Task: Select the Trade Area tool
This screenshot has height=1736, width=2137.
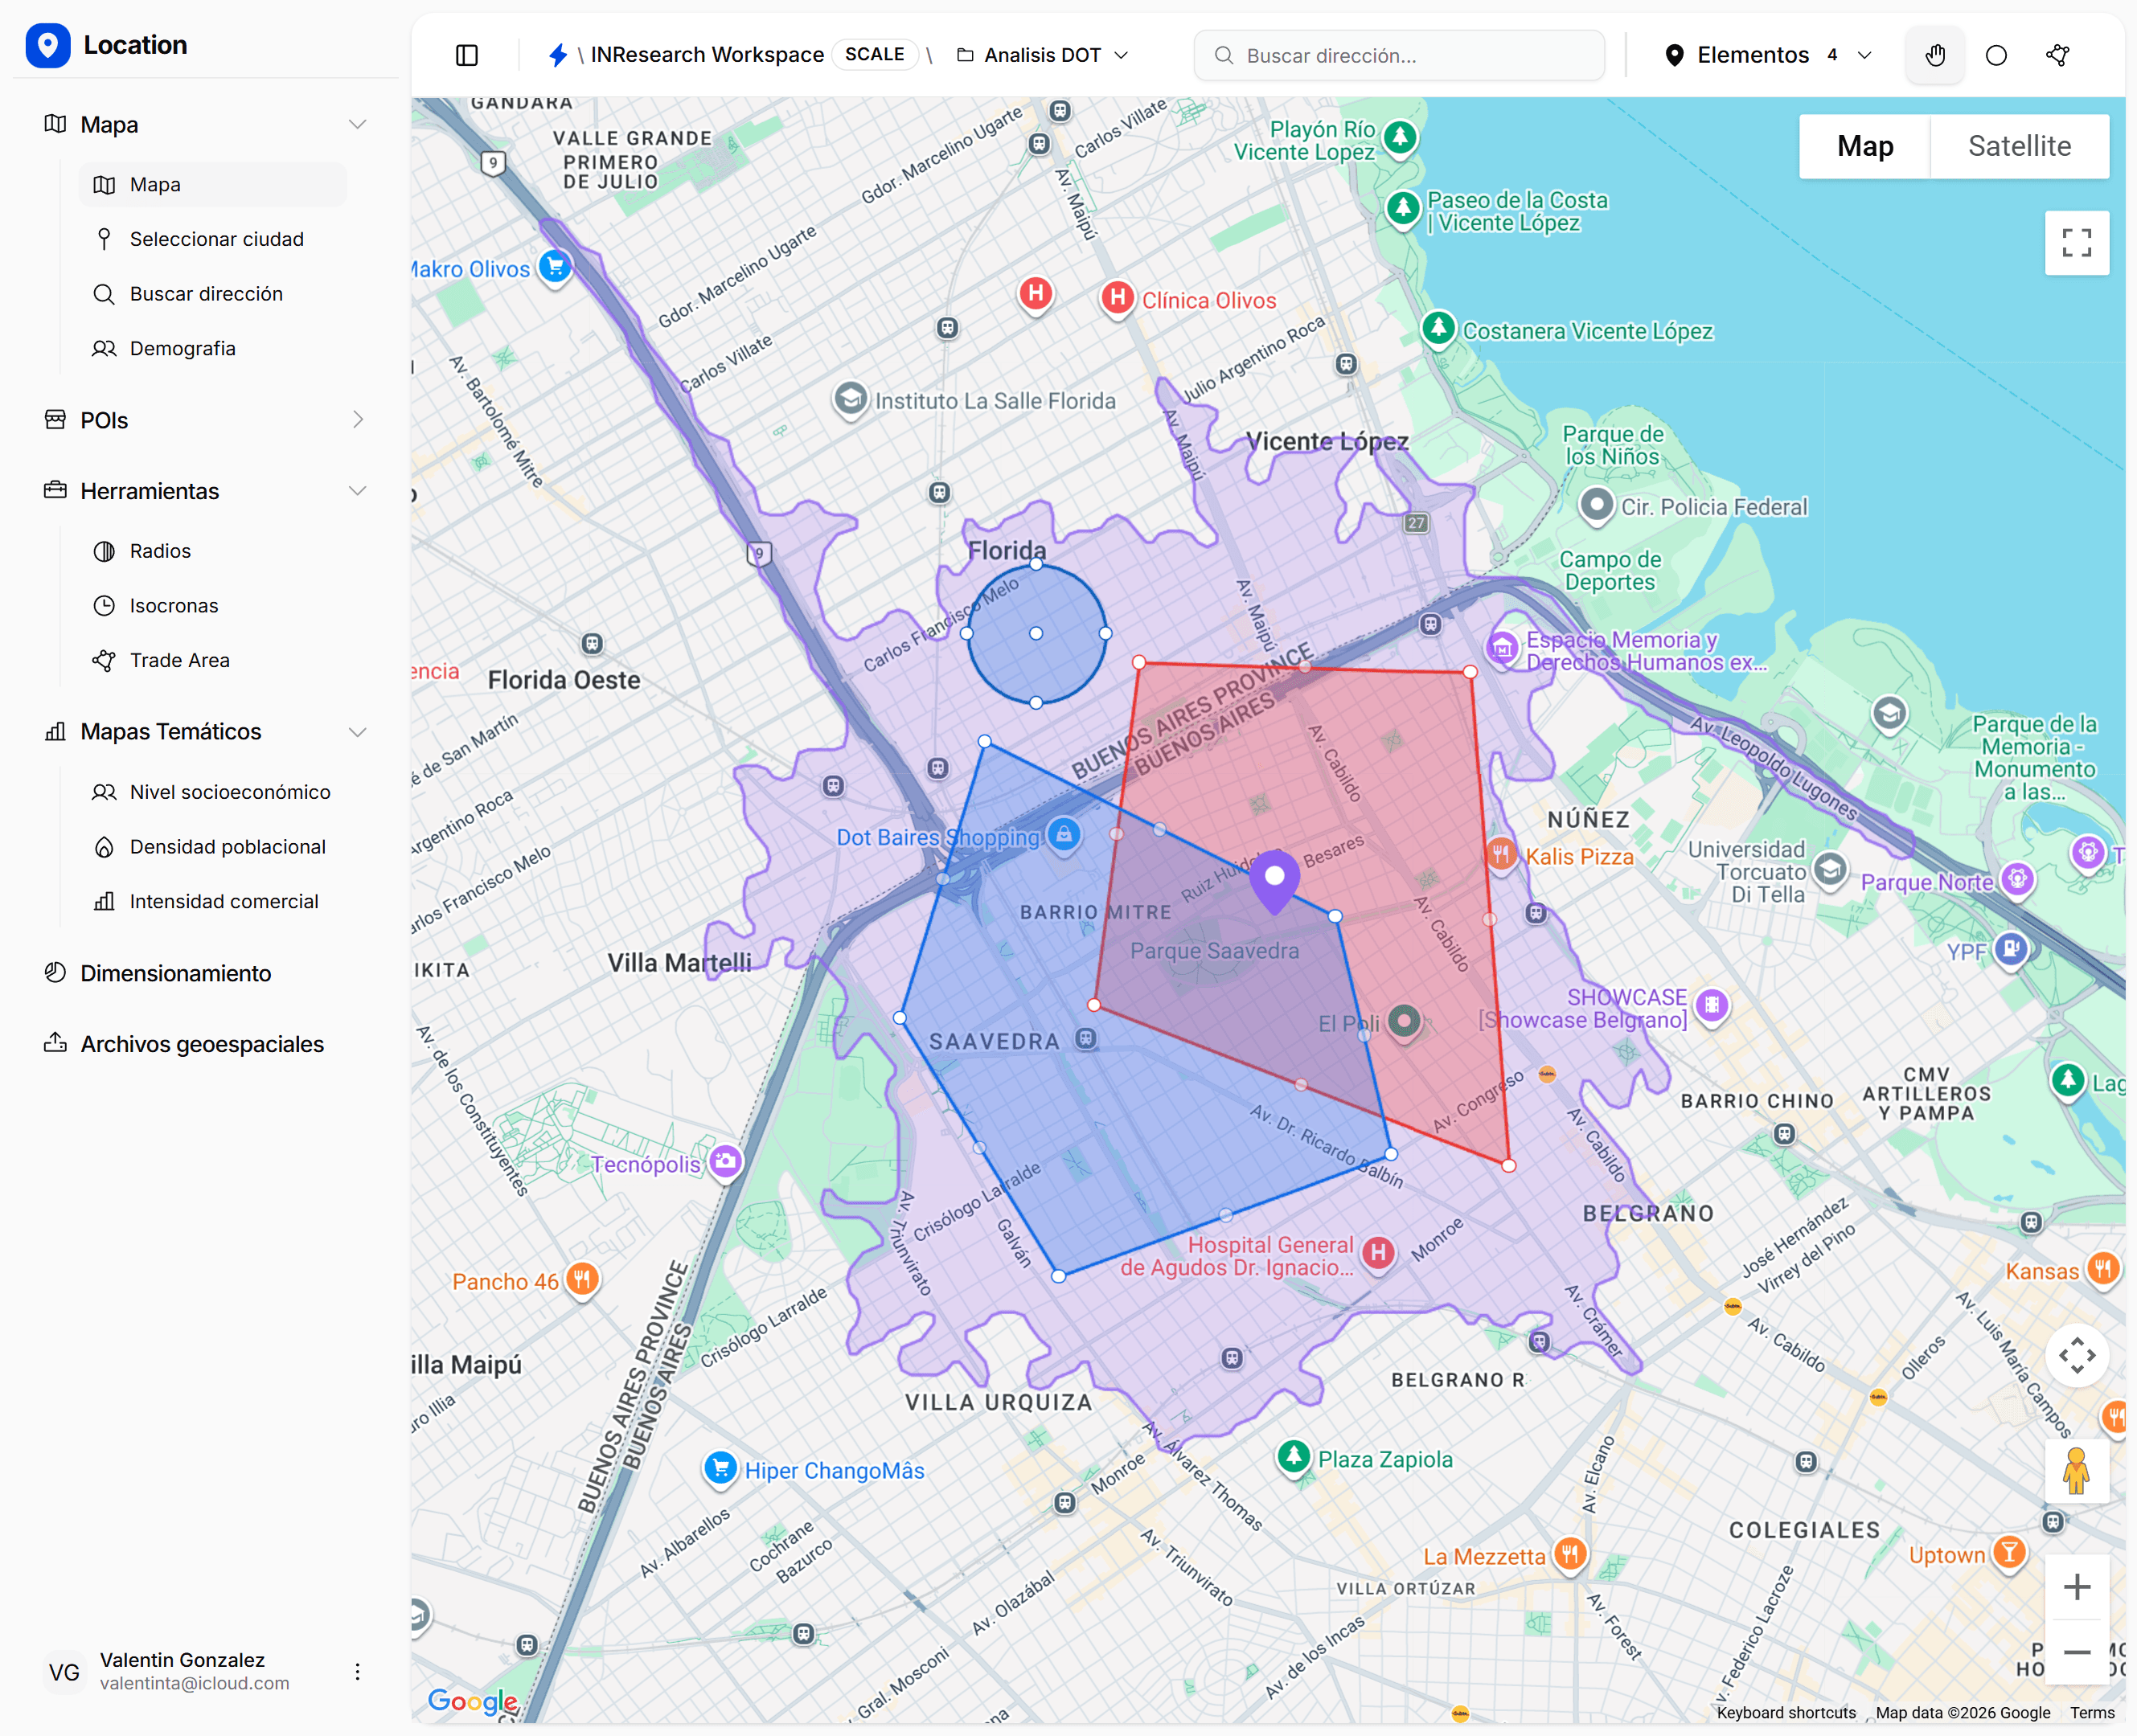Action: tap(178, 660)
